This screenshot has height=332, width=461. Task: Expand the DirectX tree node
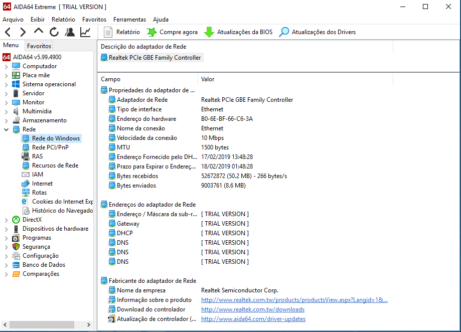click(6, 220)
